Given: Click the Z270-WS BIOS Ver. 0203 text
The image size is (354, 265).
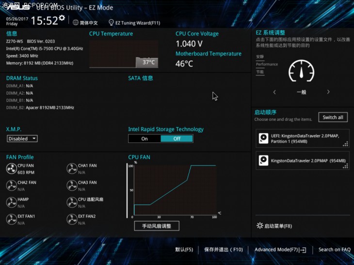Looking at the screenshot, I should coord(31,42).
